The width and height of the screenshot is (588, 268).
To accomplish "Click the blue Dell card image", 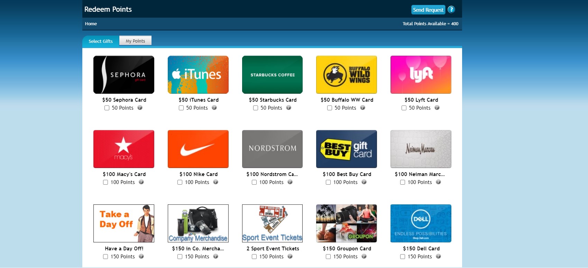I will 421,223.
